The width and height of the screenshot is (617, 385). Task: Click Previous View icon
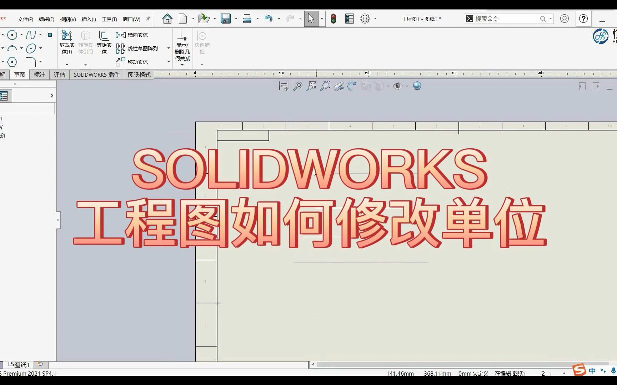[x=338, y=86]
